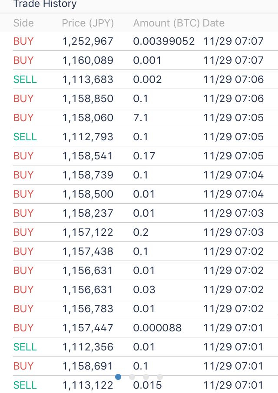
Task: Click the Trade History title
Action: click(45, 5)
